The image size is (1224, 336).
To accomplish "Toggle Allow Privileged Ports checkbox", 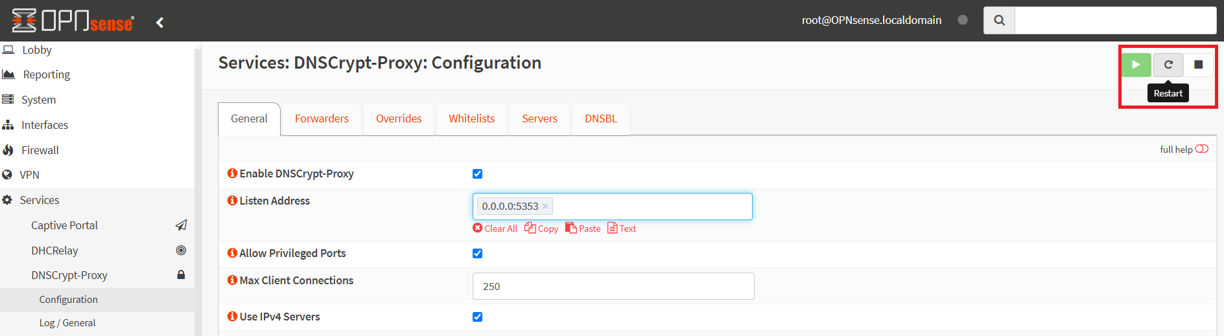I will (477, 253).
